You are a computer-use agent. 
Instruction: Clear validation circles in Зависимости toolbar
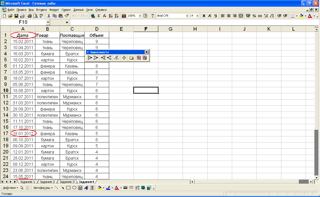(145, 58)
